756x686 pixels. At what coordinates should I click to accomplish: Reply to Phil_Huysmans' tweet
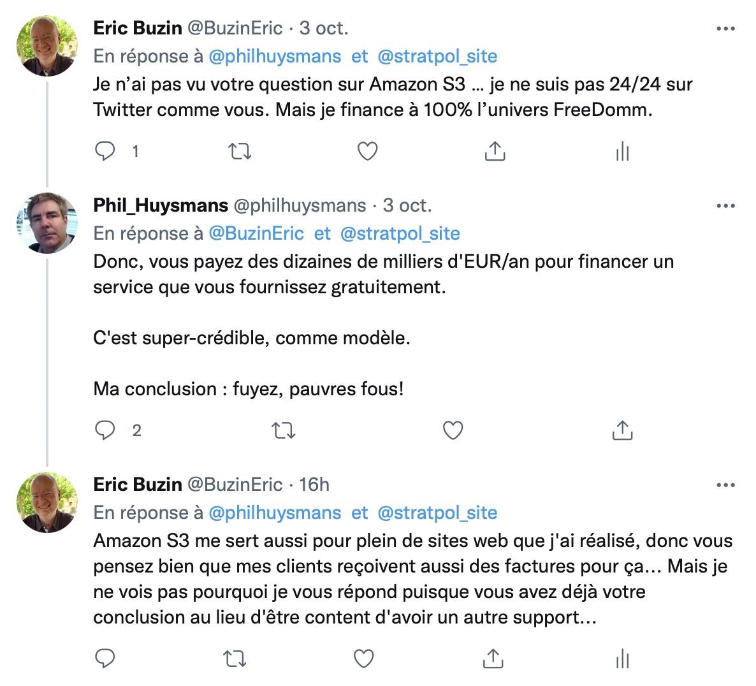click(x=105, y=430)
